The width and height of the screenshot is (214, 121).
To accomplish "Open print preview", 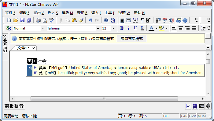I will pos(45,20).
